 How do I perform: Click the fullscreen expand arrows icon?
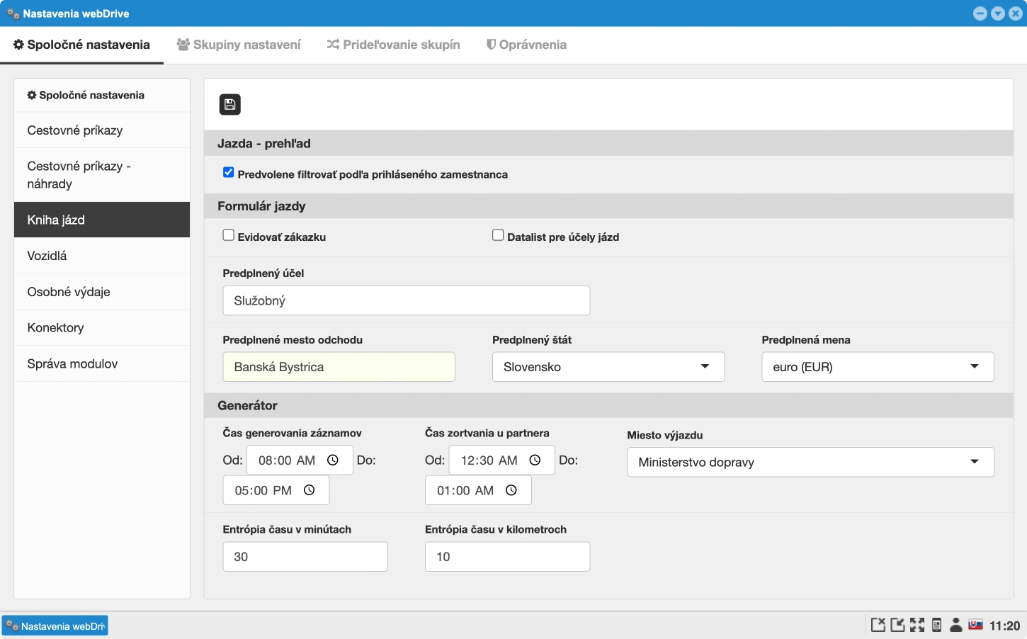tap(917, 625)
